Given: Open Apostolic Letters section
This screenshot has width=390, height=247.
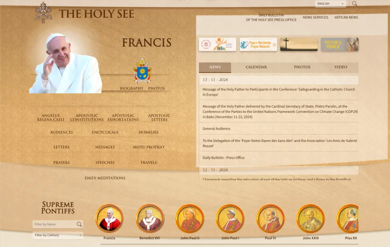Looking at the screenshot, I should tap(159, 117).
